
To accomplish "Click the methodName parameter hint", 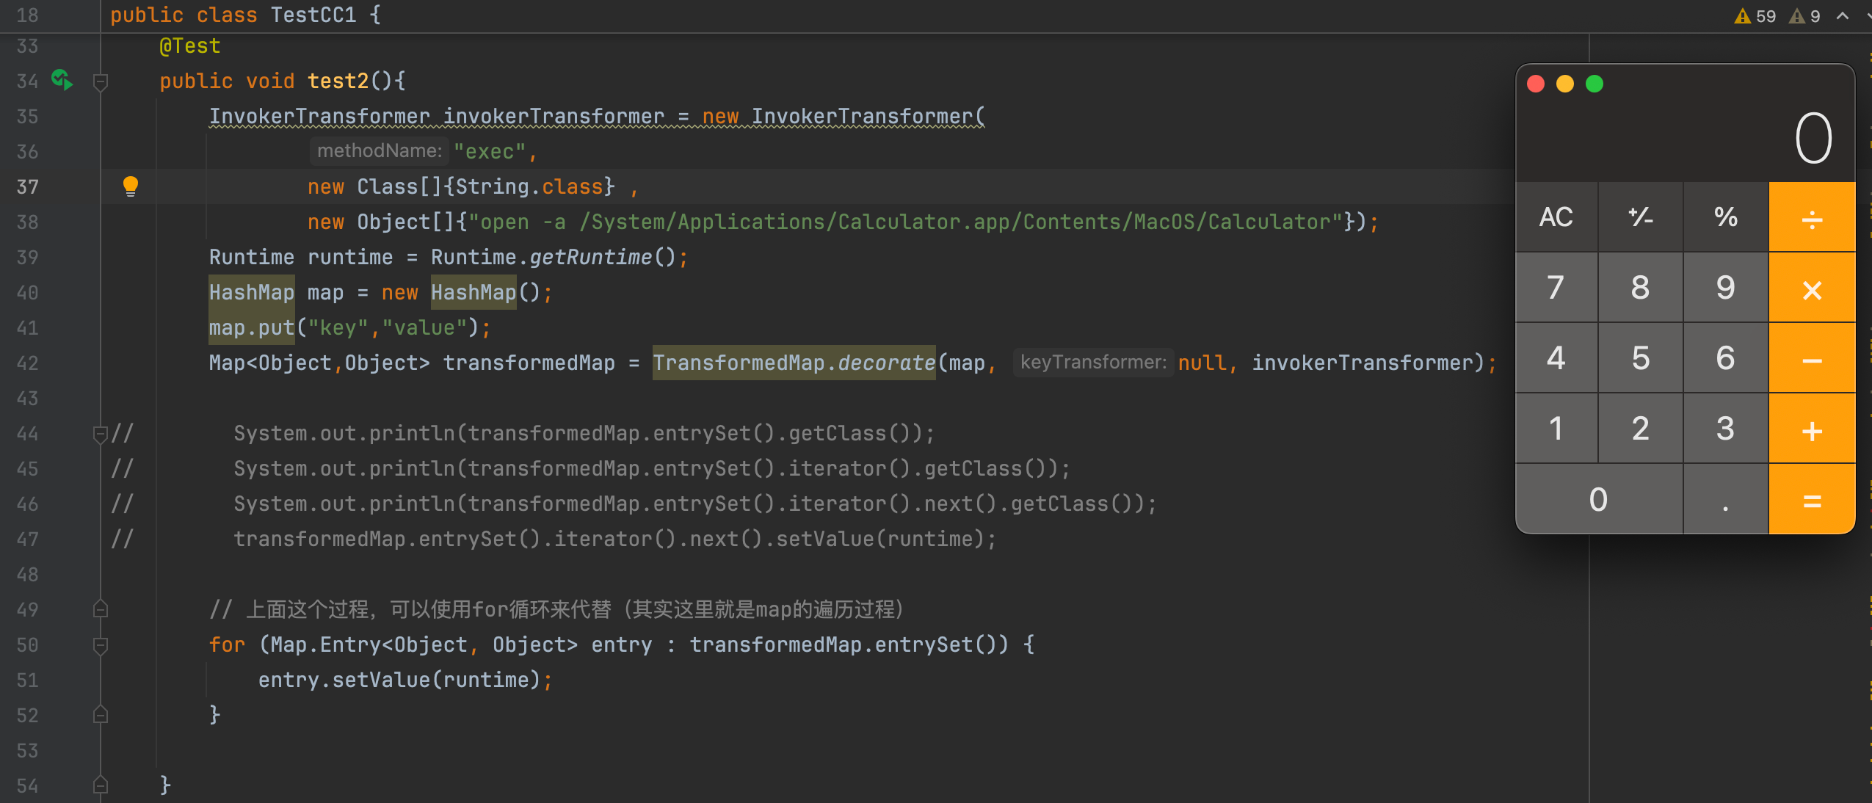I will pyautogui.click(x=379, y=151).
